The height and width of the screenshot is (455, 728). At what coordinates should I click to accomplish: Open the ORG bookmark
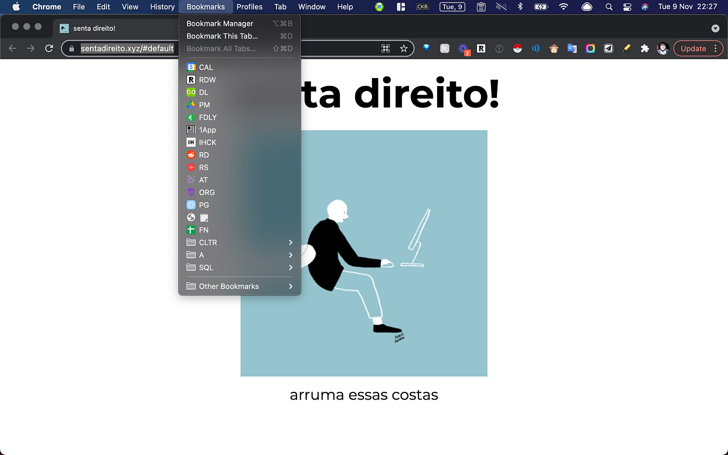(239, 192)
